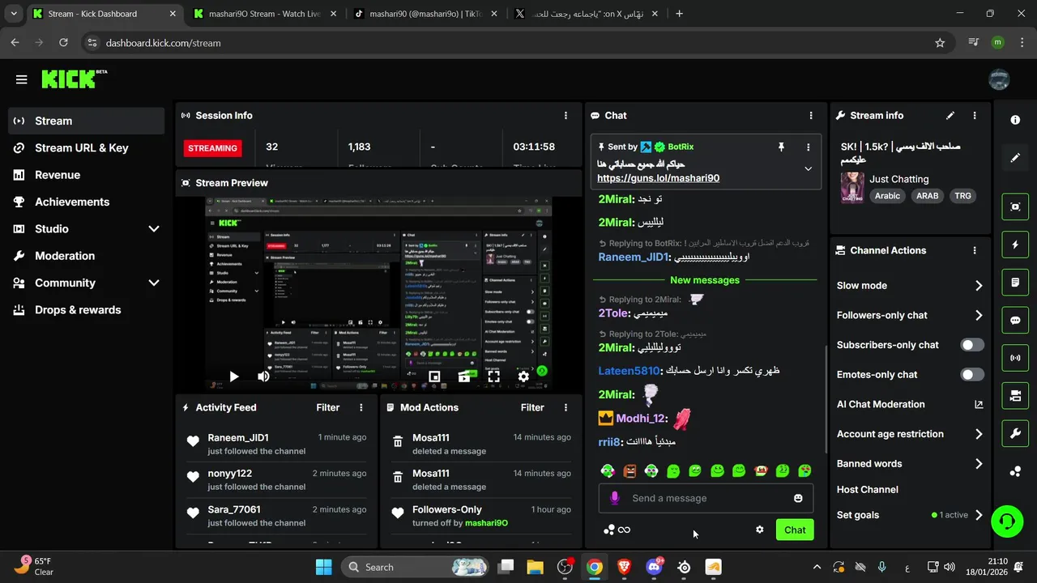1037x583 pixels.
Task: Expand the pinned message chevron
Action: (808, 168)
